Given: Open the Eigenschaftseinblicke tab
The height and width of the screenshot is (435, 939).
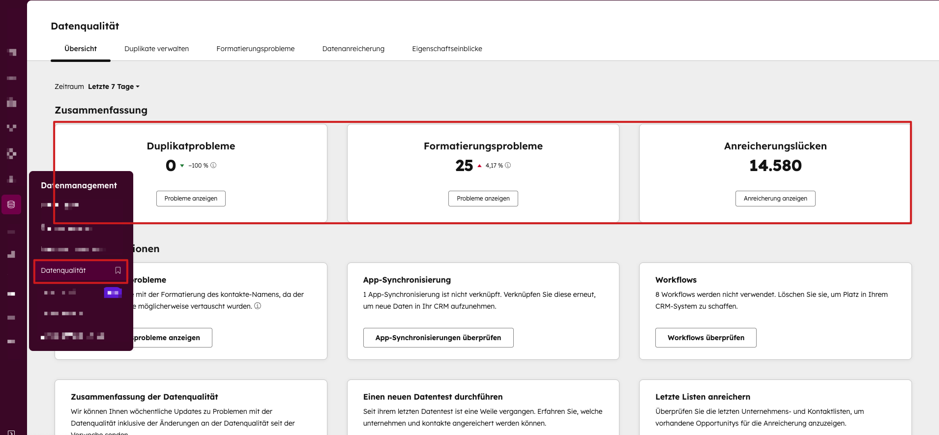Looking at the screenshot, I should [447, 49].
